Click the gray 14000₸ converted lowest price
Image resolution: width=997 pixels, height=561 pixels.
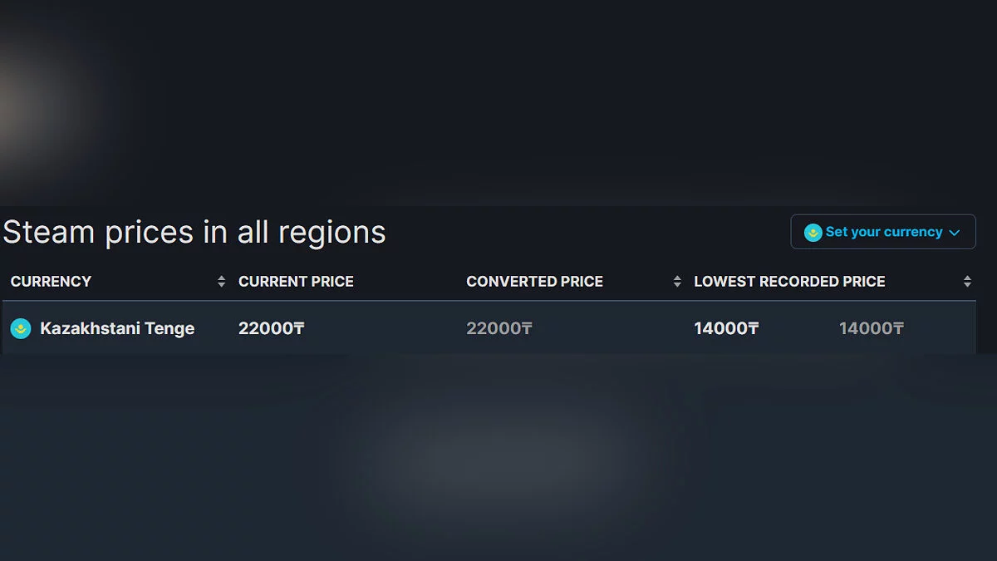coord(871,328)
